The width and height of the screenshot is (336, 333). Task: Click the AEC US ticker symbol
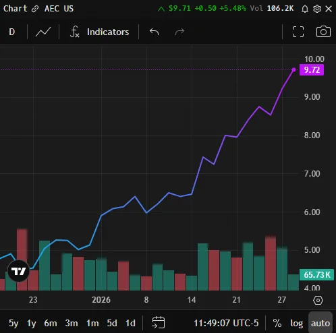59,9
